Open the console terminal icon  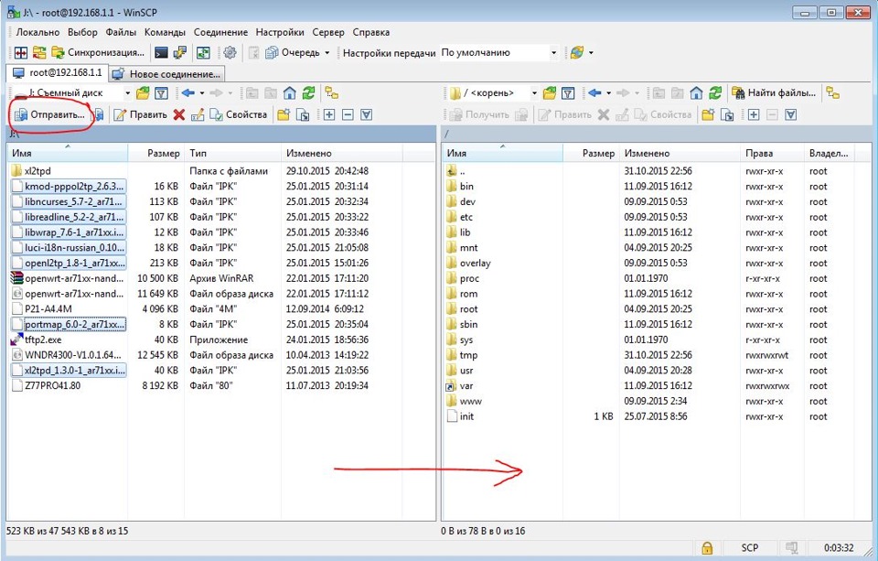(161, 53)
